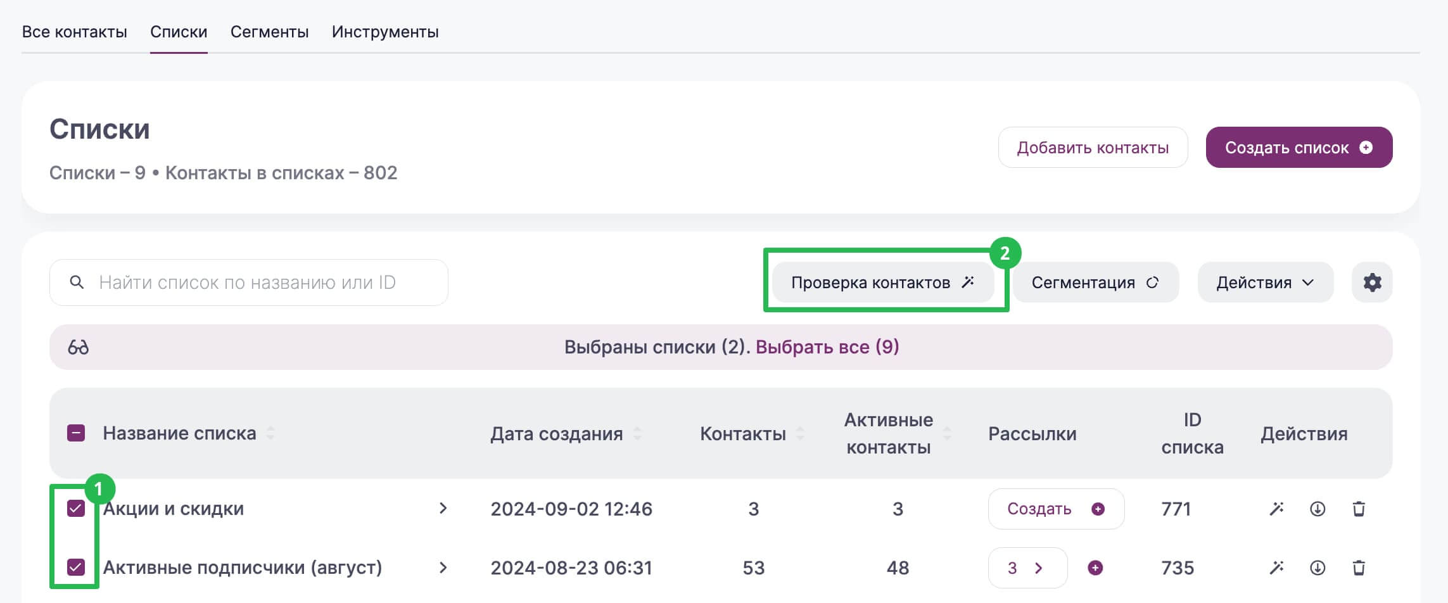
Task: Click the Списки – 9 summary text
Action: [x=98, y=173]
